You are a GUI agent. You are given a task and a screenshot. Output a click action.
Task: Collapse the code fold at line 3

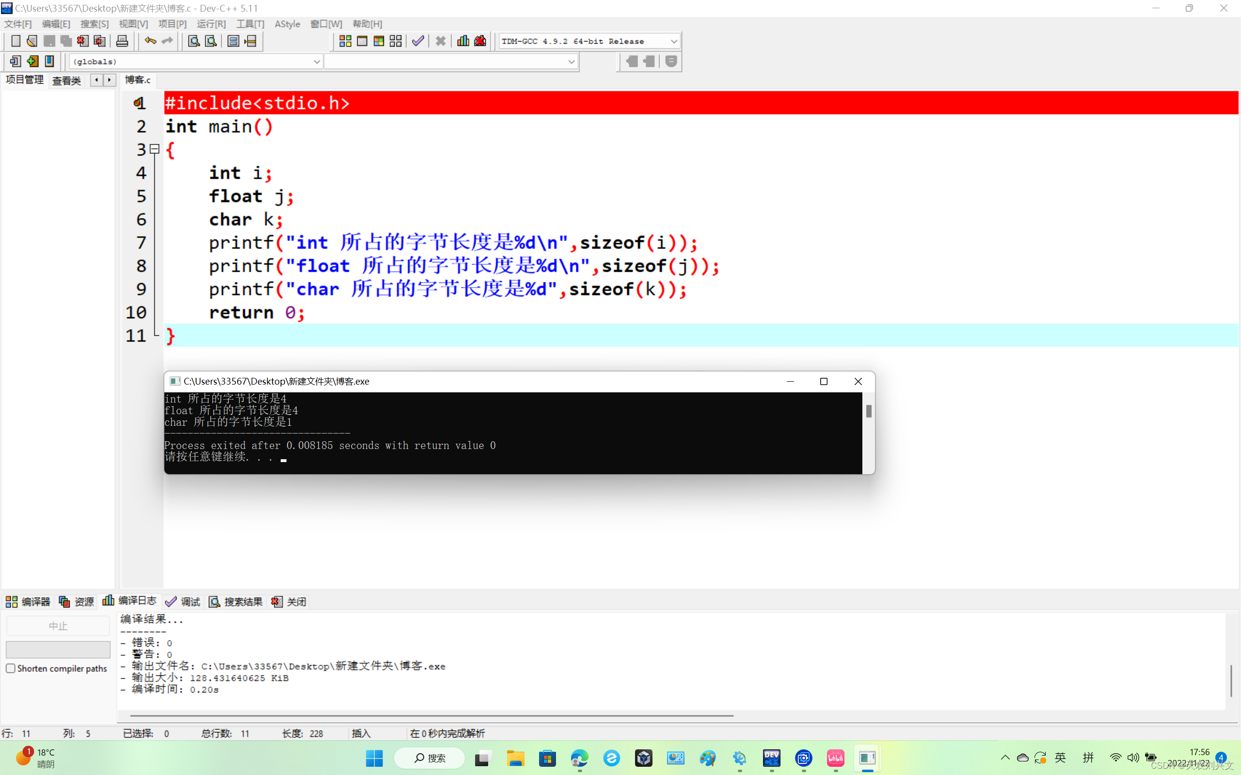click(x=154, y=149)
